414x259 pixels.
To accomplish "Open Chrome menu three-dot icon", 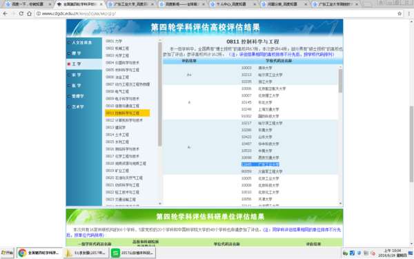I will click(409, 14).
